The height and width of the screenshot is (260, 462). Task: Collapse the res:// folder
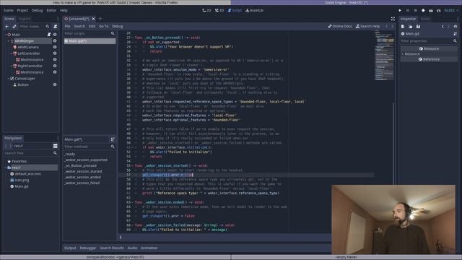coord(6,168)
